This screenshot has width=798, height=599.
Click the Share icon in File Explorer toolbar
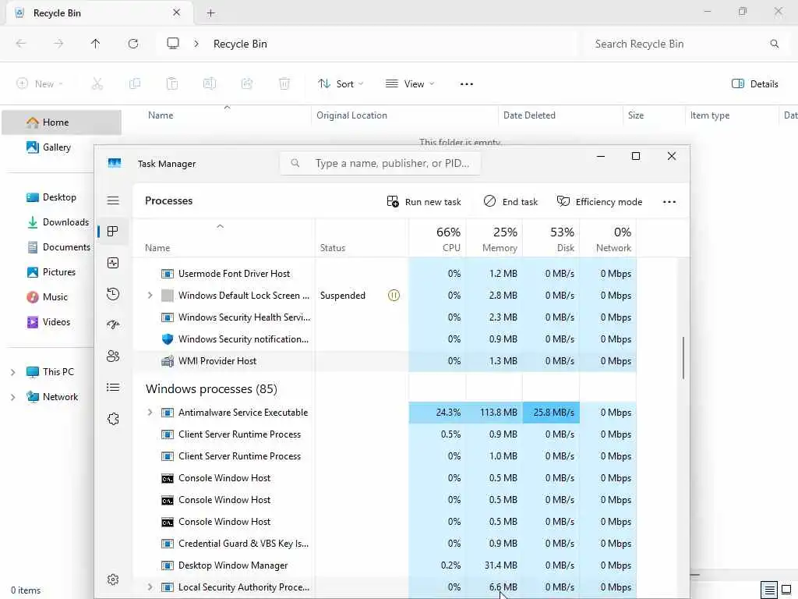(247, 84)
